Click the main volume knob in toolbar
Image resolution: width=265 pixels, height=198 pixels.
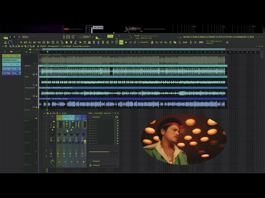pos(10,42)
